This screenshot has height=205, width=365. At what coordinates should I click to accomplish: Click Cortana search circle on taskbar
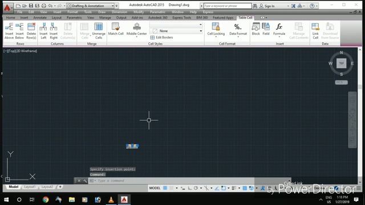(x=19, y=200)
